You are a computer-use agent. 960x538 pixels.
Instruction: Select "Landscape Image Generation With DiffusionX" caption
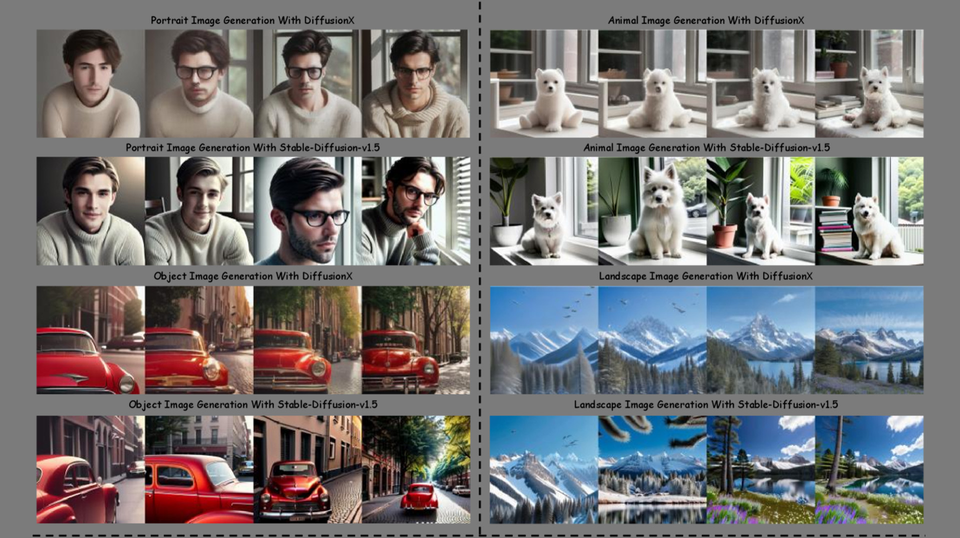(705, 276)
